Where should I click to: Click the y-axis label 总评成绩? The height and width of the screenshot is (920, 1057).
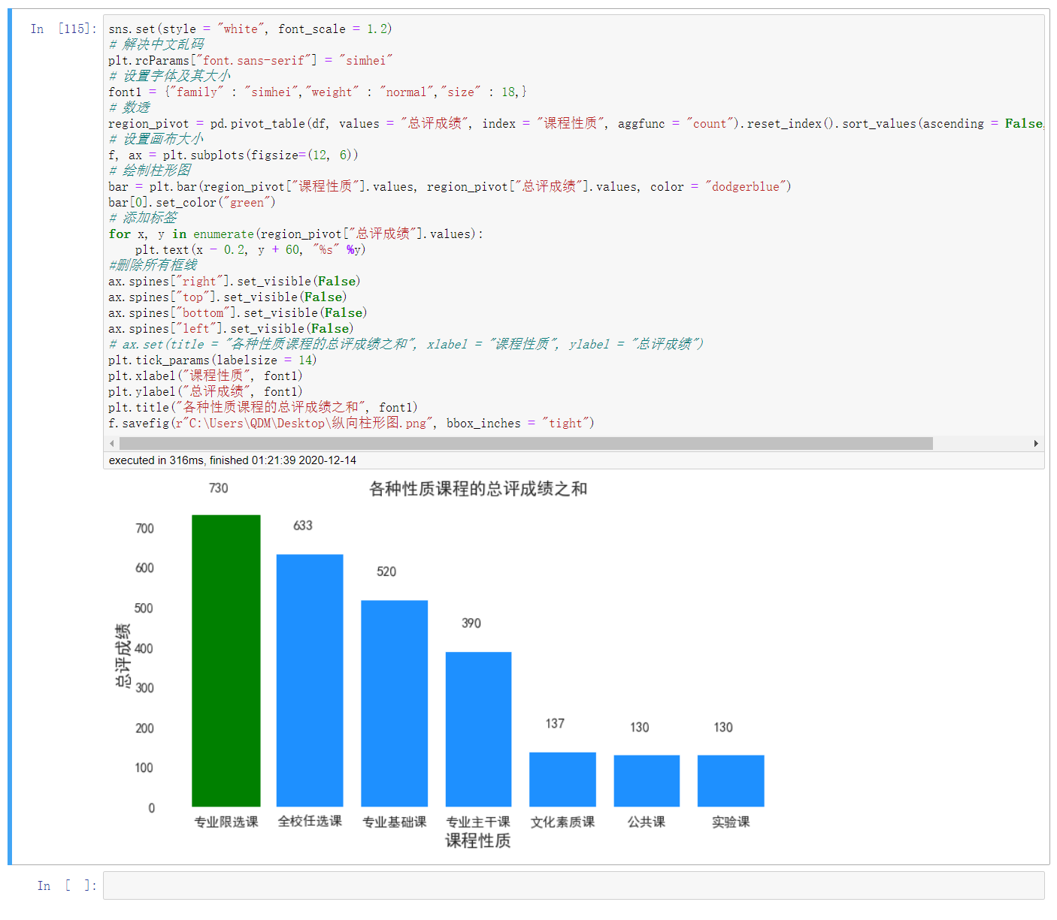pos(123,656)
